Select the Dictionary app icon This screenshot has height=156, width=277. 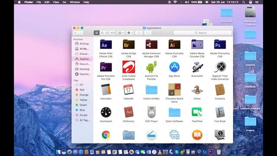[x=129, y=112]
